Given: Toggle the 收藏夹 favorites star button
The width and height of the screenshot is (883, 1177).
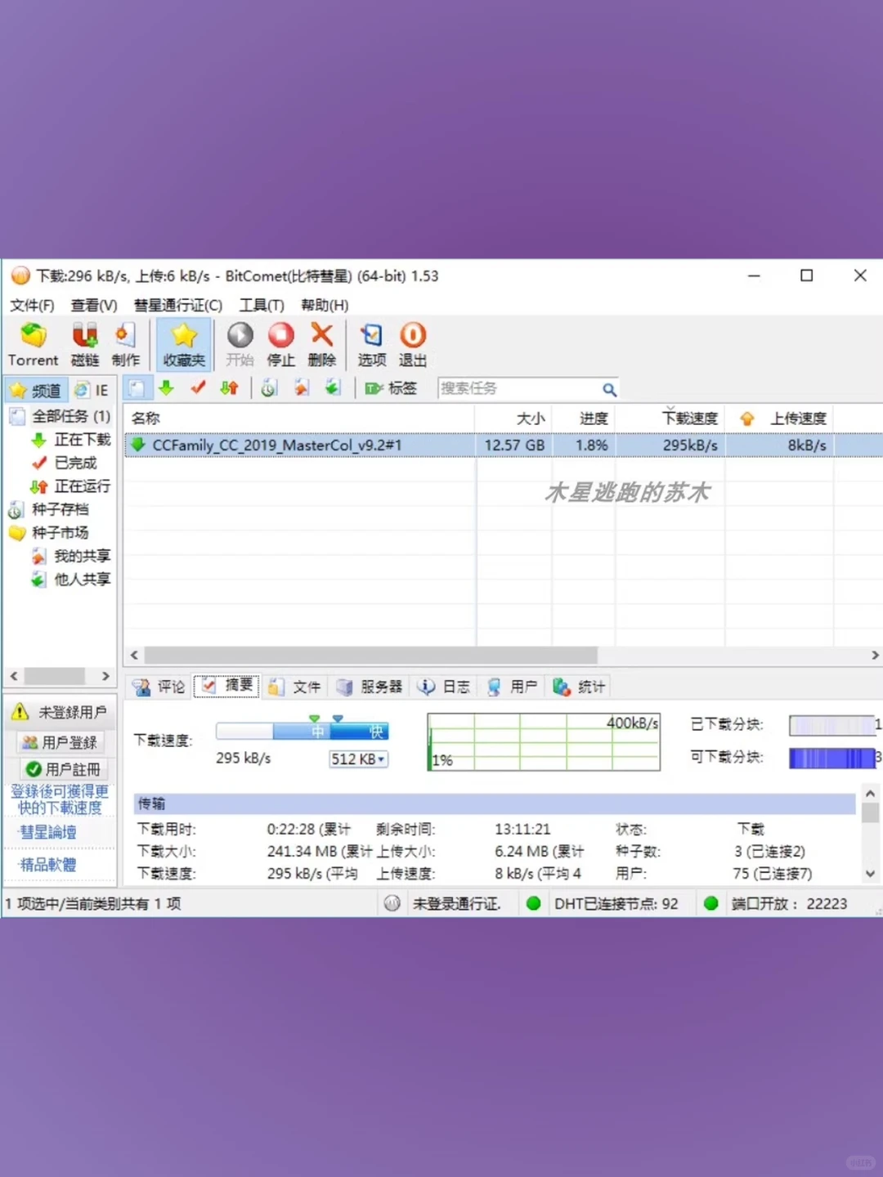Looking at the screenshot, I should point(184,344).
